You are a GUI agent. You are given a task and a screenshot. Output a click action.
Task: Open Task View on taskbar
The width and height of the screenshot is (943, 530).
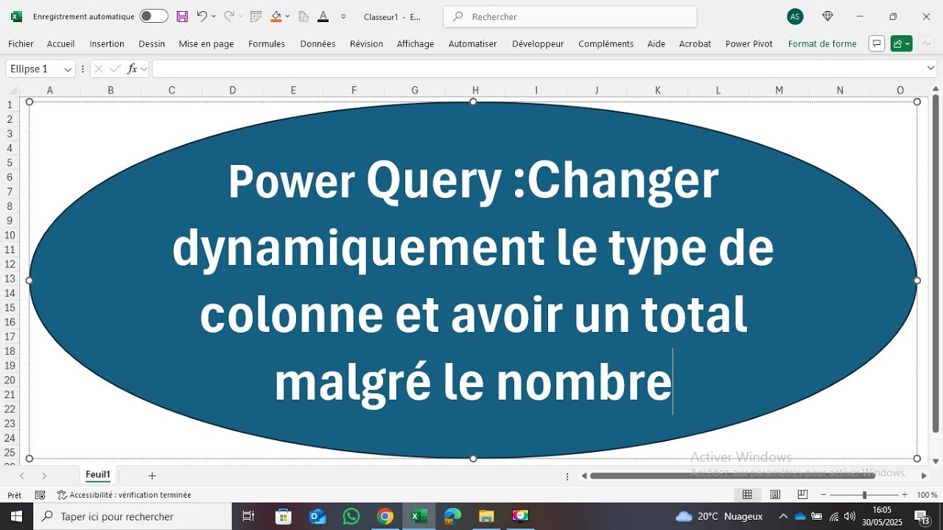pyautogui.click(x=248, y=516)
